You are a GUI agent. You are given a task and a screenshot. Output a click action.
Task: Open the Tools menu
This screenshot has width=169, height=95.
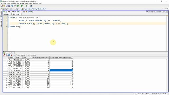[x=30, y=3]
